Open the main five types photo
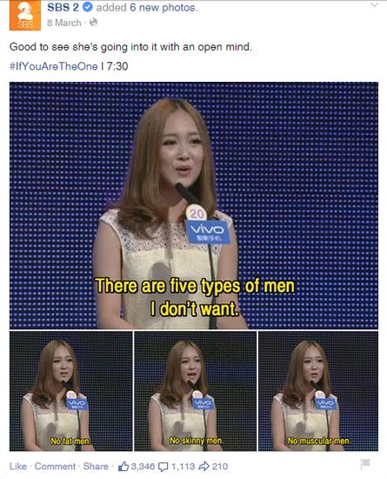Screen dimensions: 387x479 coord(194,206)
